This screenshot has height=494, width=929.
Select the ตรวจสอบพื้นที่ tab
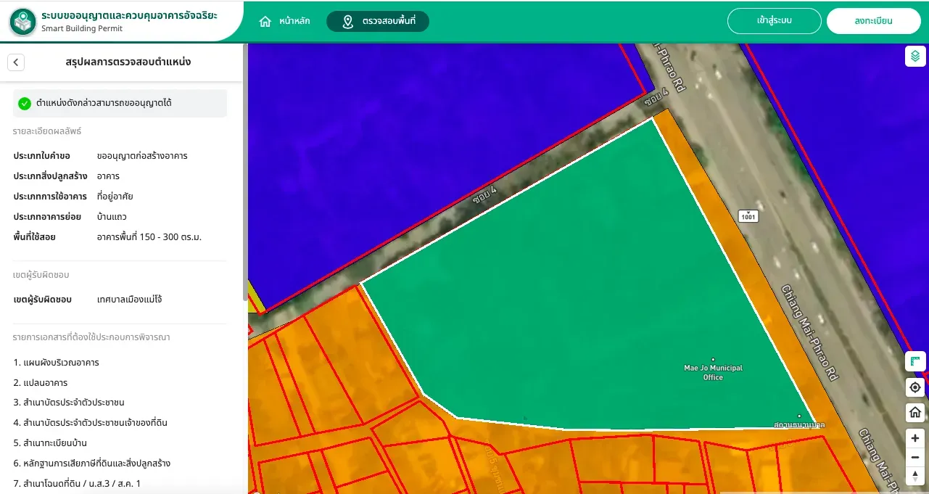[x=378, y=21]
